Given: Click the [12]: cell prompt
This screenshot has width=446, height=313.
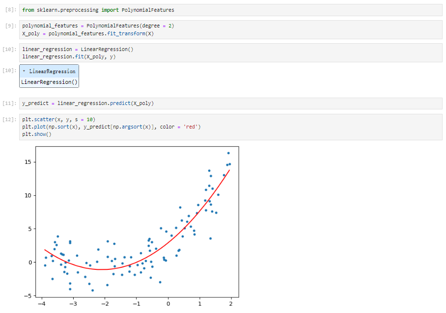Looking at the screenshot, I should pos(9,120).
